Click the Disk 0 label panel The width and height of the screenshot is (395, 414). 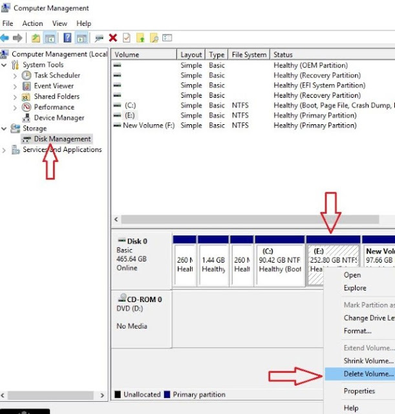coord(142,260)
